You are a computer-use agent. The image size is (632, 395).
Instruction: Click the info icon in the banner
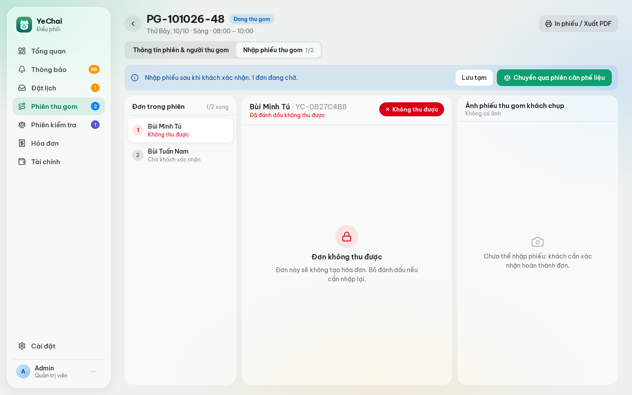pyautogui.click(x=135, y=78)
